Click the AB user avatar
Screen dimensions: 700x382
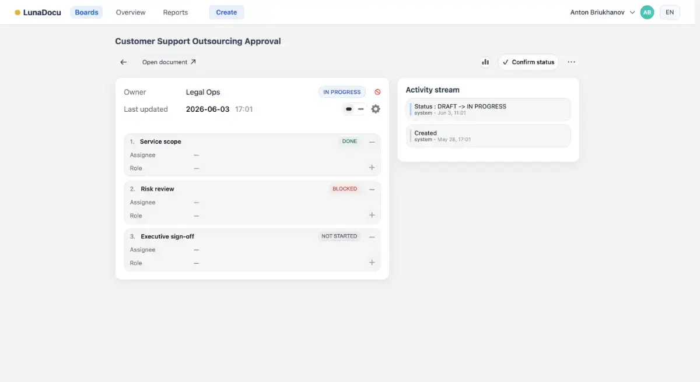click(x=647, y=12)
